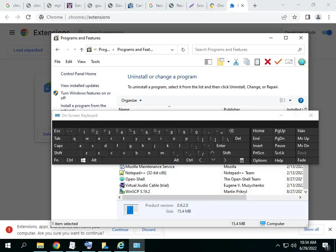This screenshot has width=336, height=252.
Task: Click the orange checkmark Properties icon
Action: pos(278,62)
